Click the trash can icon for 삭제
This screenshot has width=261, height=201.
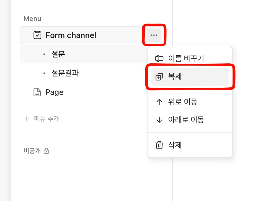click(159, 145)
